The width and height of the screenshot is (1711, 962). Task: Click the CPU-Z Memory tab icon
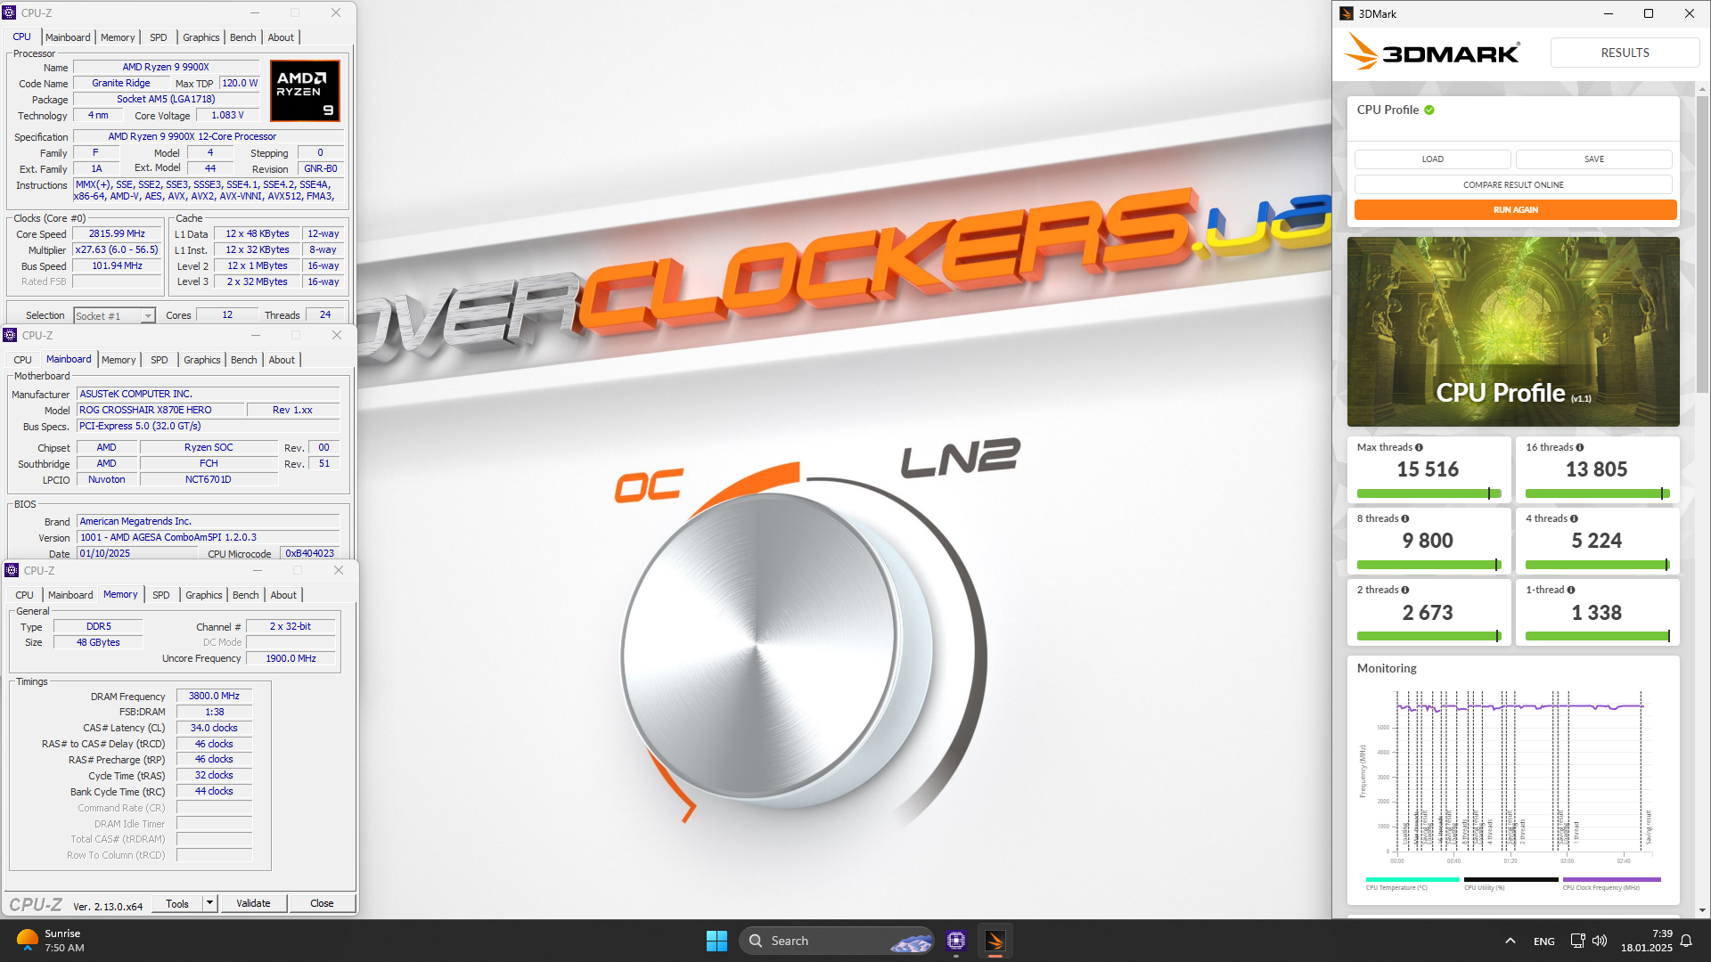[x=118, y=594]
